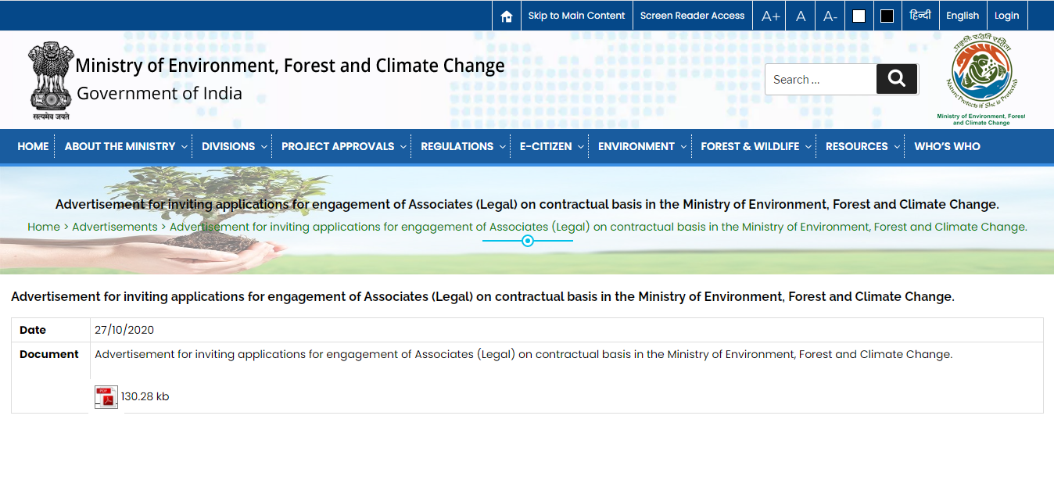Decrease font size with A-
The height and width of the screenshot is (480, 1054).
(830, 16)
